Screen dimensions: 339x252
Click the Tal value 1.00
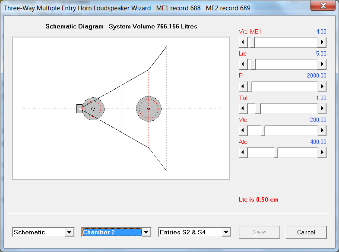pos(321,98)
